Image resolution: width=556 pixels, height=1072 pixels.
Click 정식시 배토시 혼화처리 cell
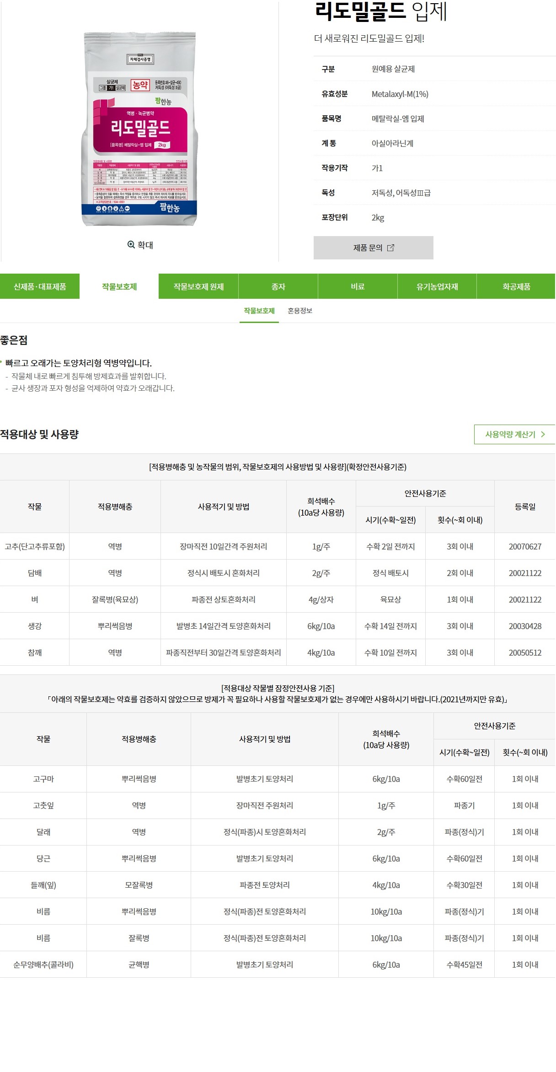(x=224, y=573)
